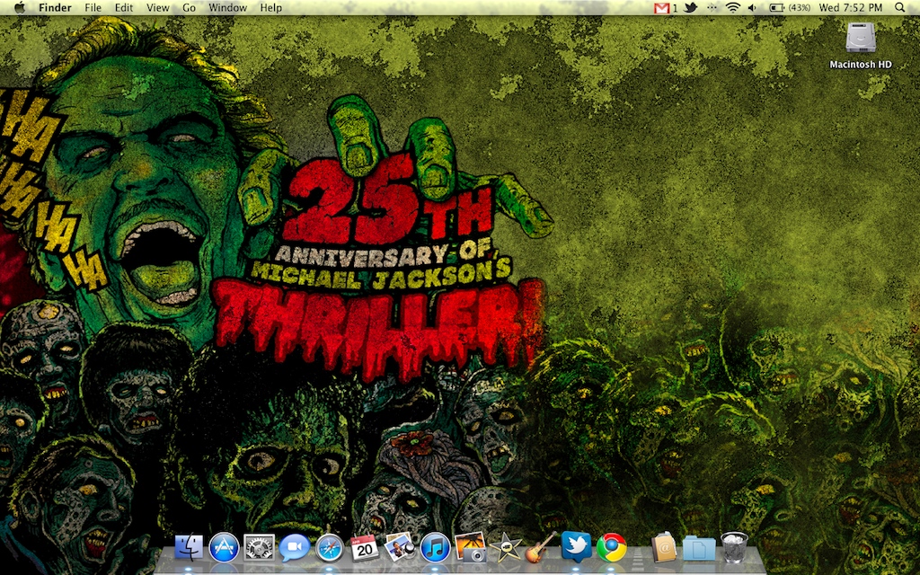Open the volume control in menu bar

point(753,7)
